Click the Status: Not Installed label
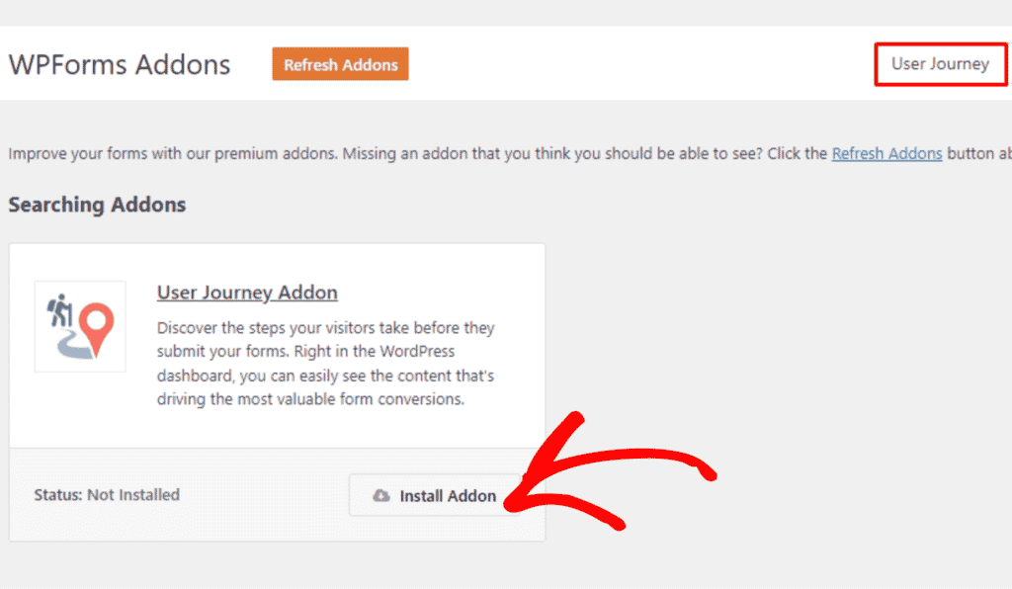 107,495
